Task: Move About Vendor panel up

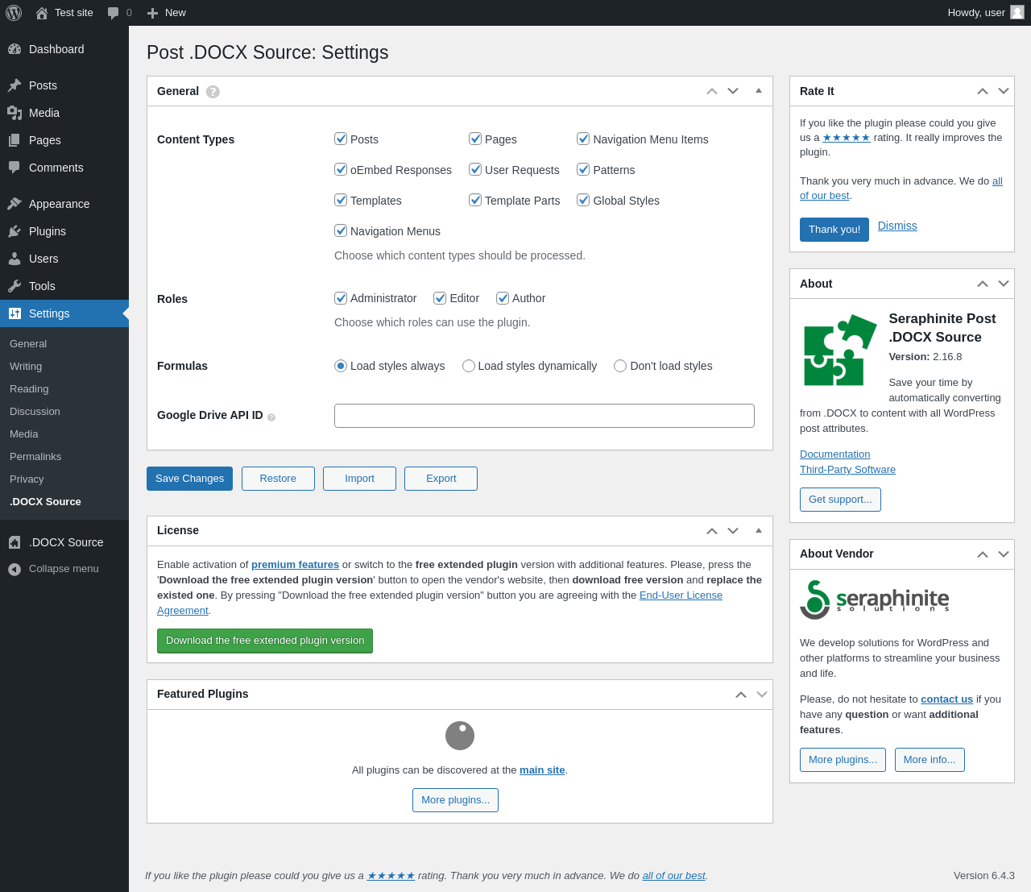Action: coord(983,554)
